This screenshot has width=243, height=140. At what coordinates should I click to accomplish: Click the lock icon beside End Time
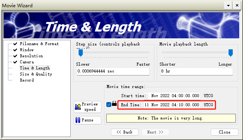point(114,104)
